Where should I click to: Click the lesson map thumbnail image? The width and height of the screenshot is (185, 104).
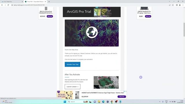tap(106, 82)
